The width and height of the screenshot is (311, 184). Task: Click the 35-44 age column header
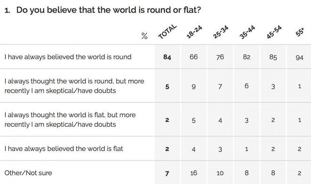(247, 32)
